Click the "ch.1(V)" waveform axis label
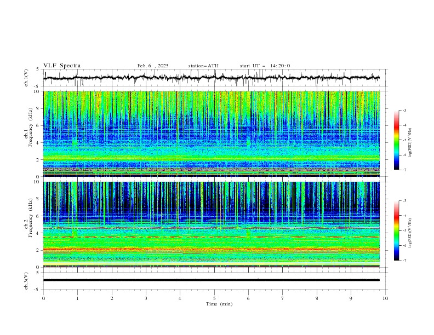 tap(26, 78)
